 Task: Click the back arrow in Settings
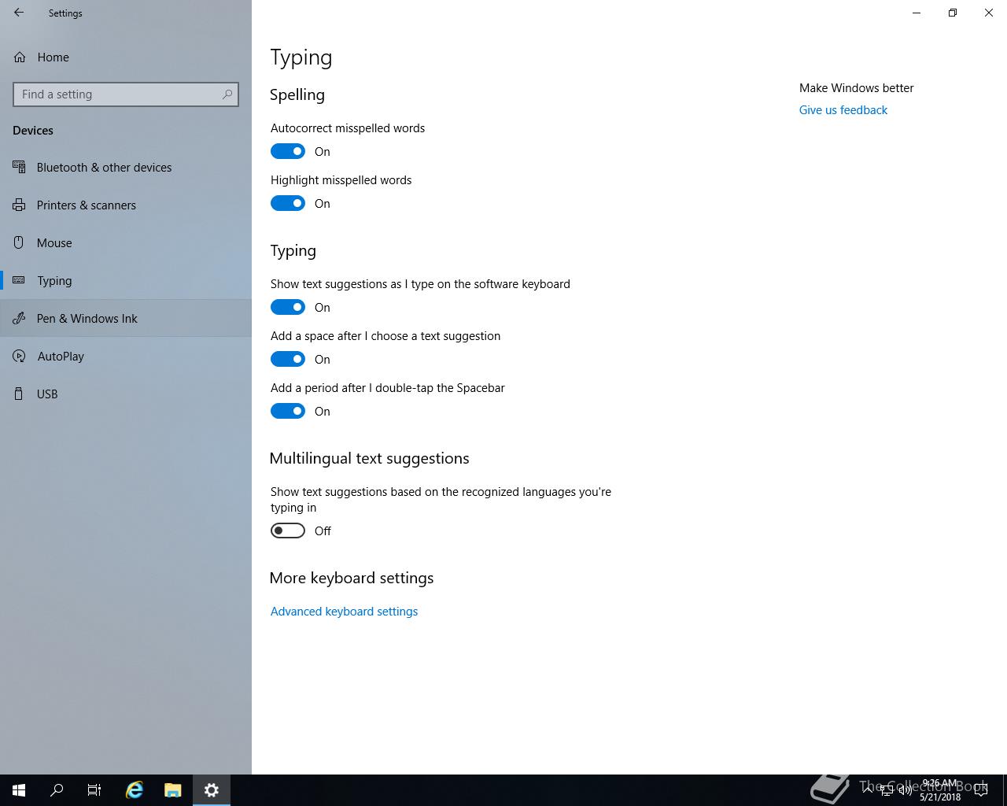click(x=19, y=13)
